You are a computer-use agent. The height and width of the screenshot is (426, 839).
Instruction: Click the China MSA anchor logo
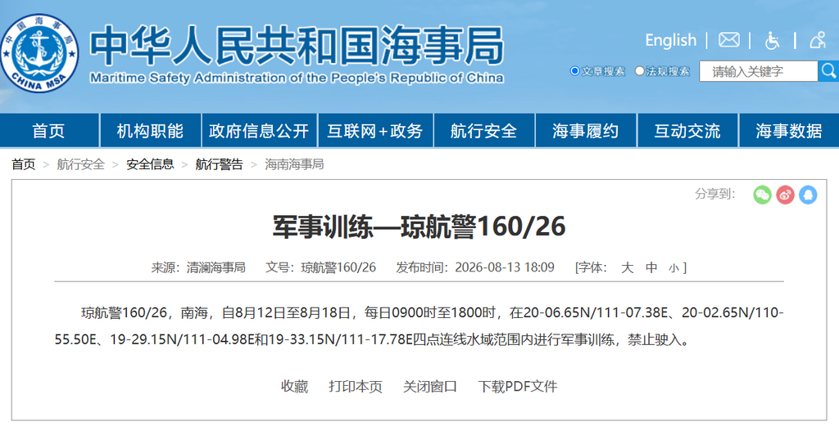[39, 53]
